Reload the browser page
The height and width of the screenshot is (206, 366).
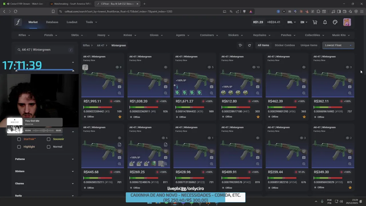pyautogui.click(x=15, y=11)
